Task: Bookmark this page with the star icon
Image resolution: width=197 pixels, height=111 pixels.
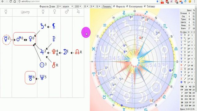Action: 157,1
